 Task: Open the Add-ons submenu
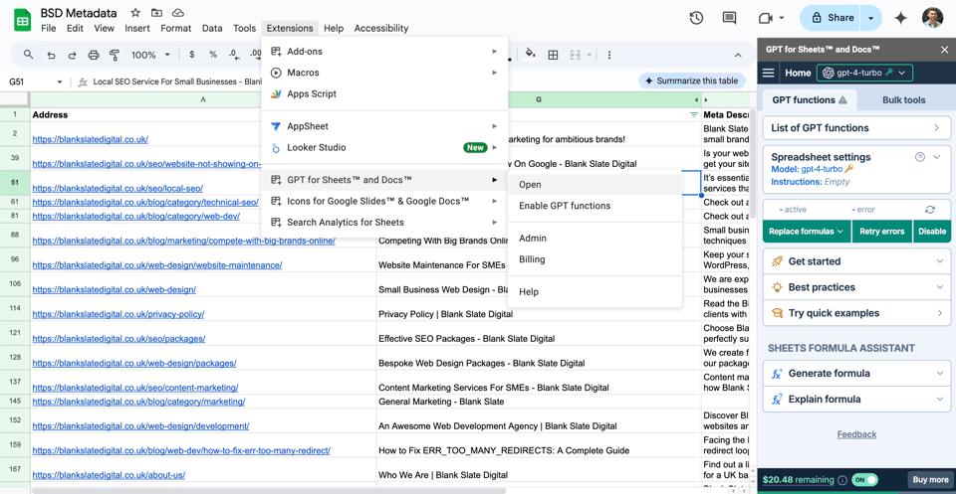[384, 52]
